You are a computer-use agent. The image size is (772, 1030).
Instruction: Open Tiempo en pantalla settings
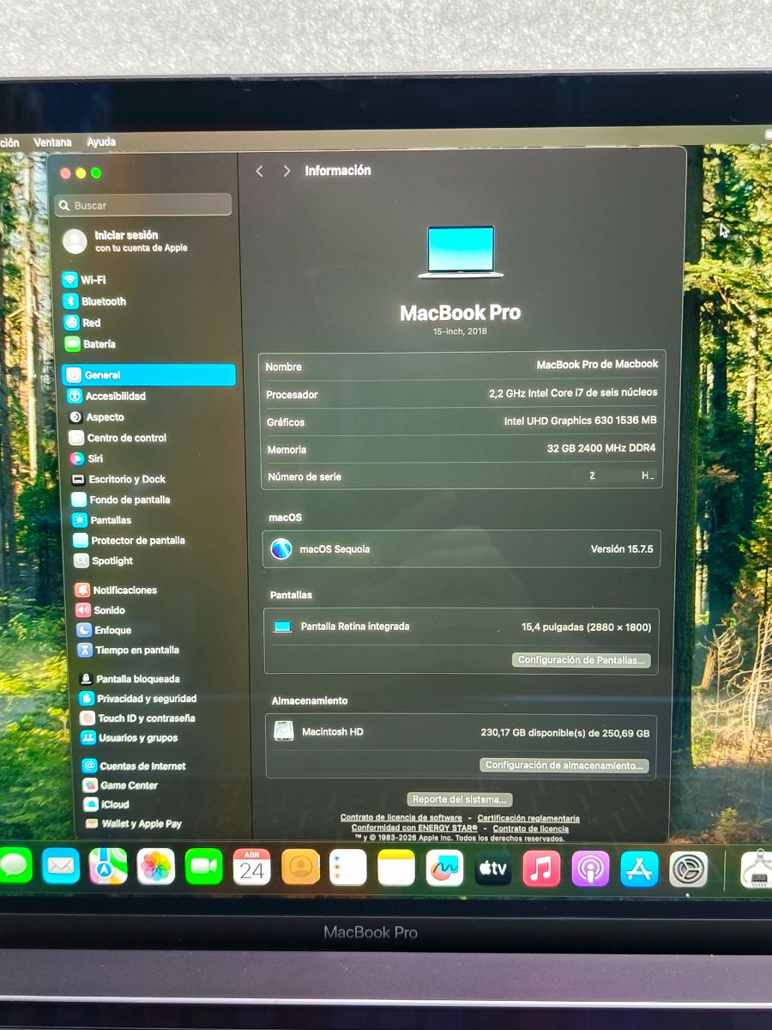129,651
